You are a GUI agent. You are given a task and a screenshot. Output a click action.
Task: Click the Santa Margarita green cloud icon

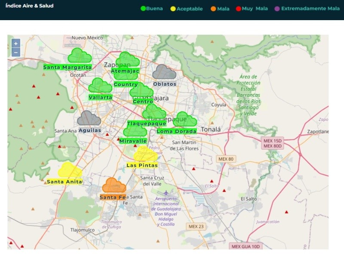(80, 56)
